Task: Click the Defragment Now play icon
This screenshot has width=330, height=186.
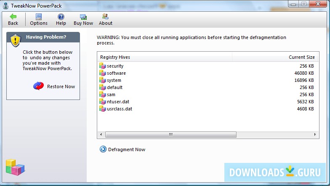Action: [103, 149]
